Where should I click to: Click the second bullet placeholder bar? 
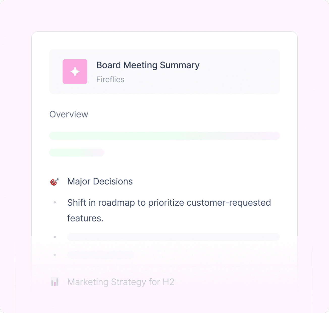click(x=173, y=237)
